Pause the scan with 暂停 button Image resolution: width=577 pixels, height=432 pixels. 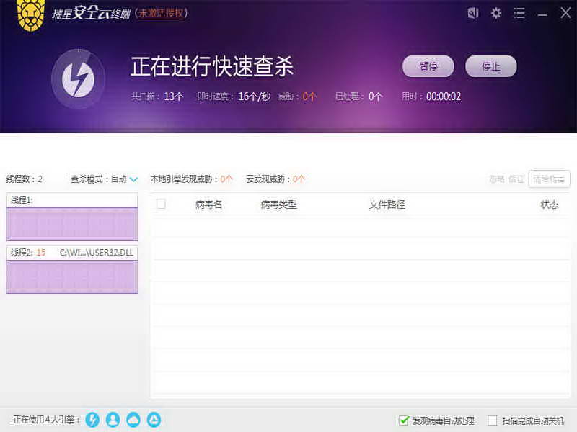428,66
